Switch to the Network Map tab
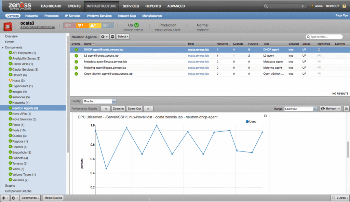This screenshot has height=202, width=350. click(x=127, y=16)
